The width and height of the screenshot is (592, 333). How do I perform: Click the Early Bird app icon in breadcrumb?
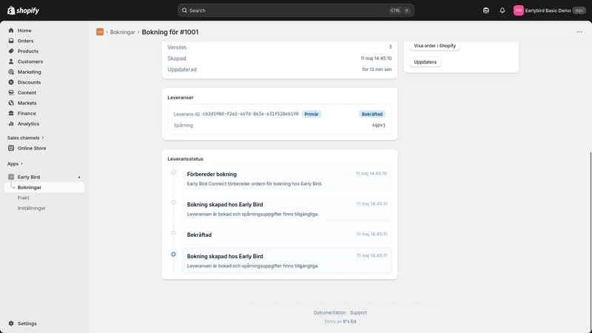(100, 32)
